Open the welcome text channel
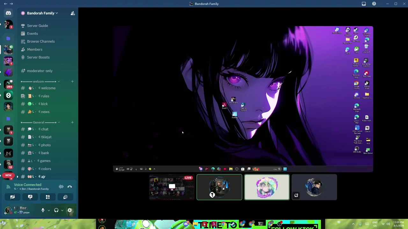Image resolution: width=408 pixels, height=229 pixels. point(47,88)
